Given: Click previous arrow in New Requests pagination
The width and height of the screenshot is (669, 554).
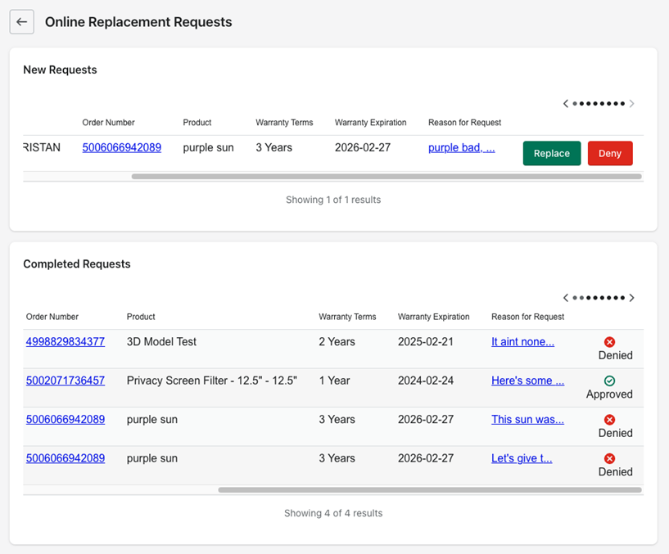Looking at the screenshot, I should (566, 104).
